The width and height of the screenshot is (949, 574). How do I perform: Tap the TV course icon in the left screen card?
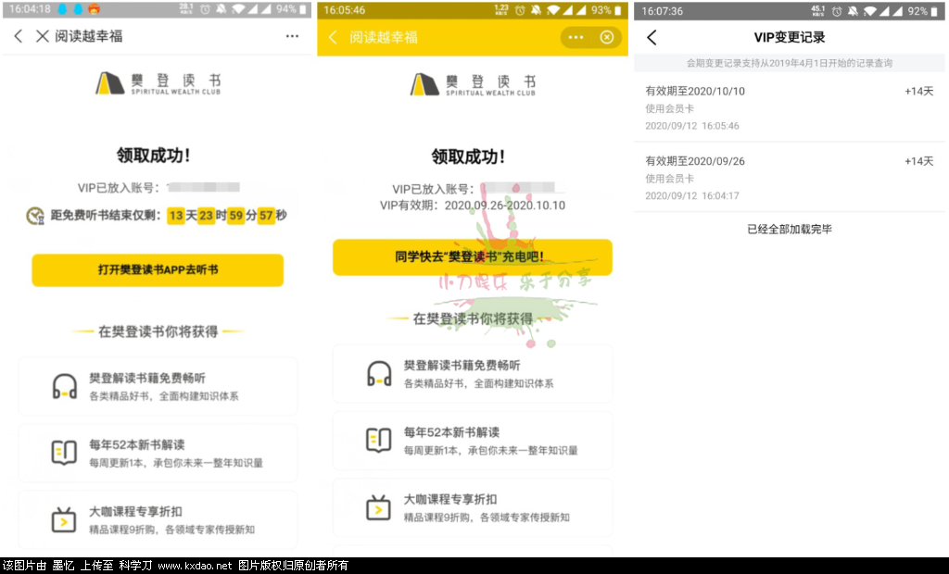click(x=64, y=519)
